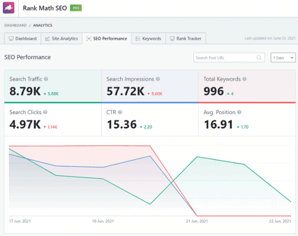Open the Keywords tab

pyautogui.click(x=148, y=38)
